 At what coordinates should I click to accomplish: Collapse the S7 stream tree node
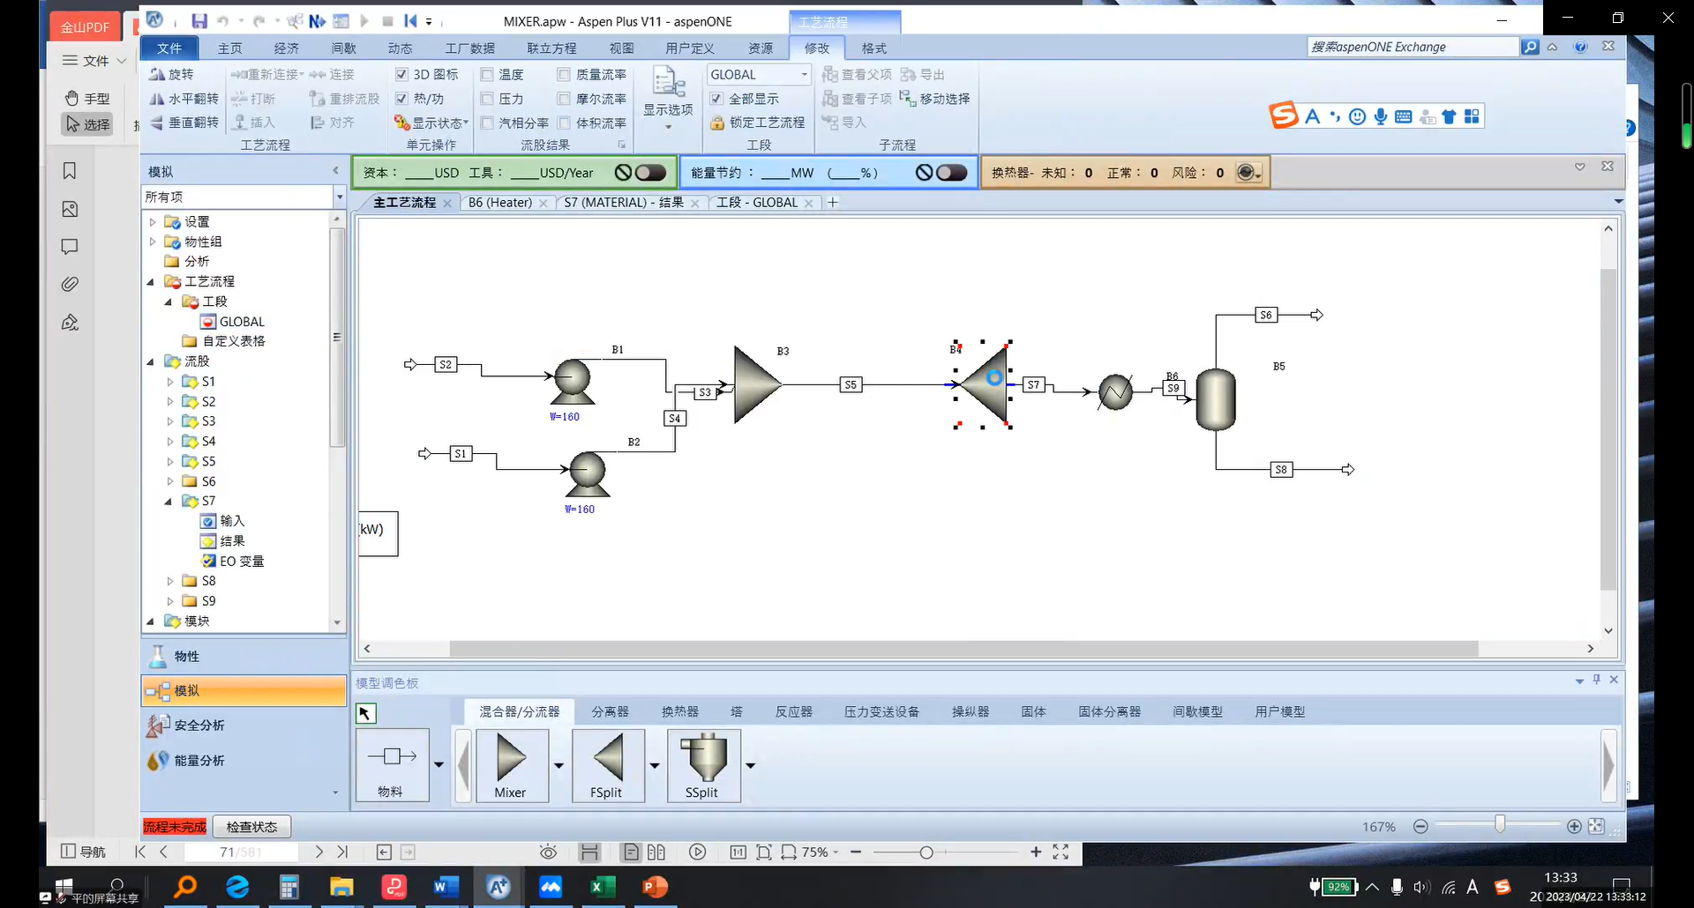(x=169, y=502)
